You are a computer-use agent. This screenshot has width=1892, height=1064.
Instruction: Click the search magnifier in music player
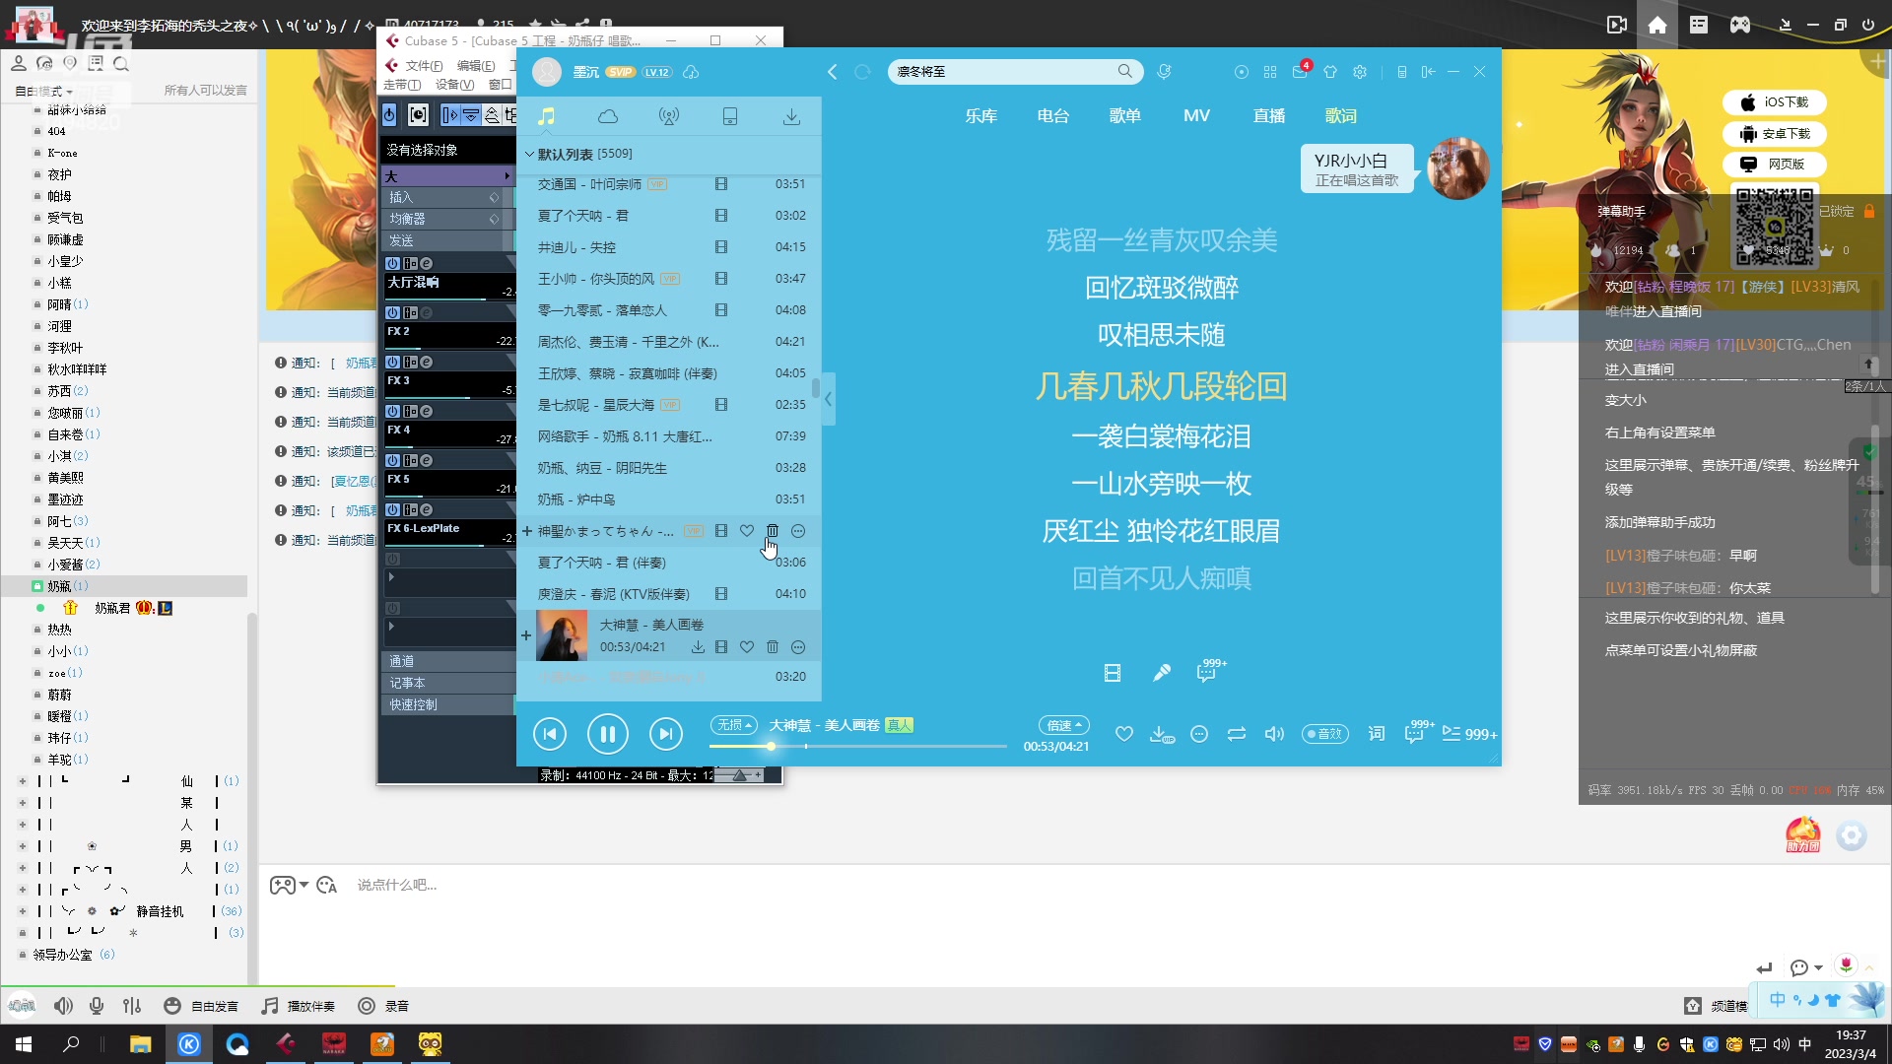(1124, 71)
